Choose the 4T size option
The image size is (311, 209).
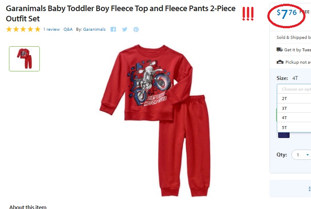294,118
